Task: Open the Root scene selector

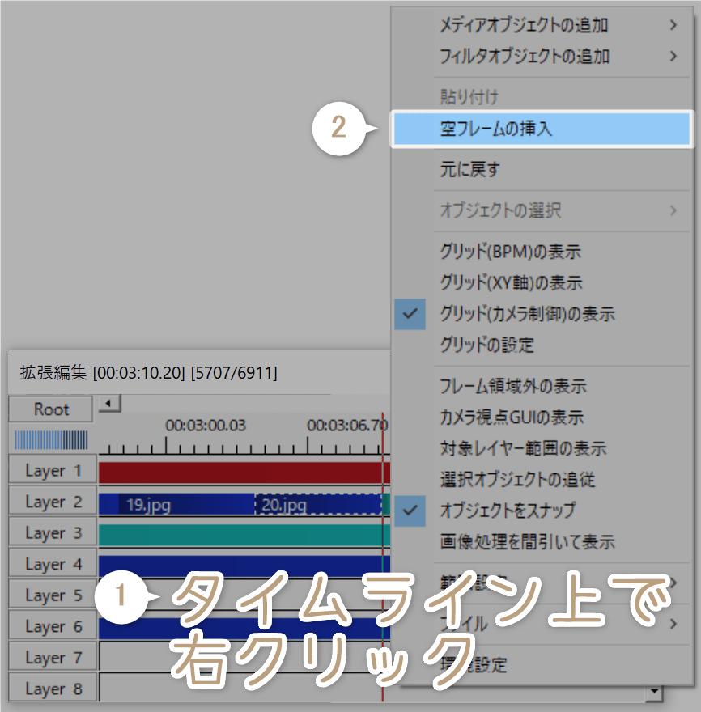Action: click(49, 409)
